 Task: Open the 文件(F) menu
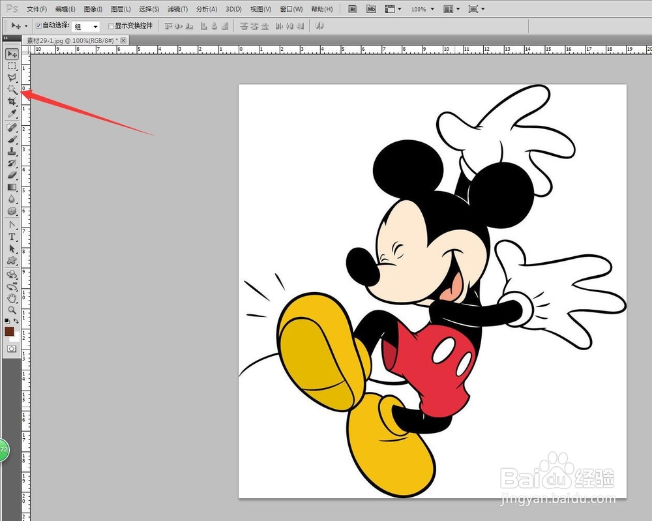(x=37, y=8)
